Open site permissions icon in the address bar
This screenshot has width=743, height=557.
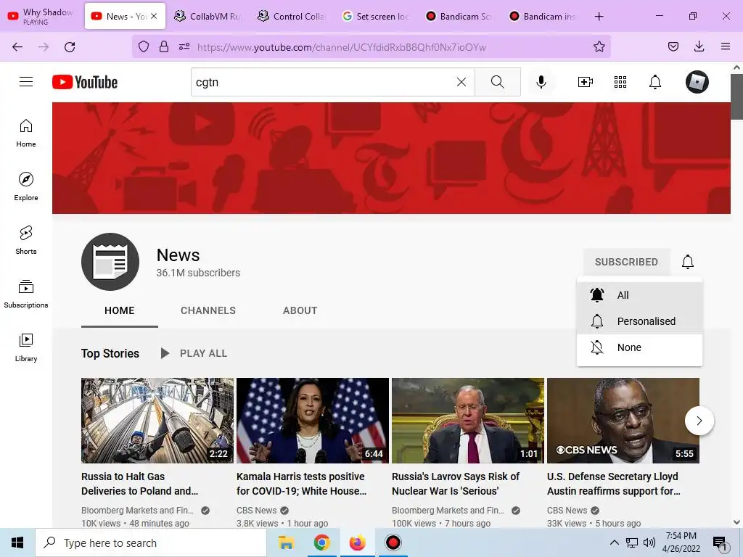pos(184,46)
